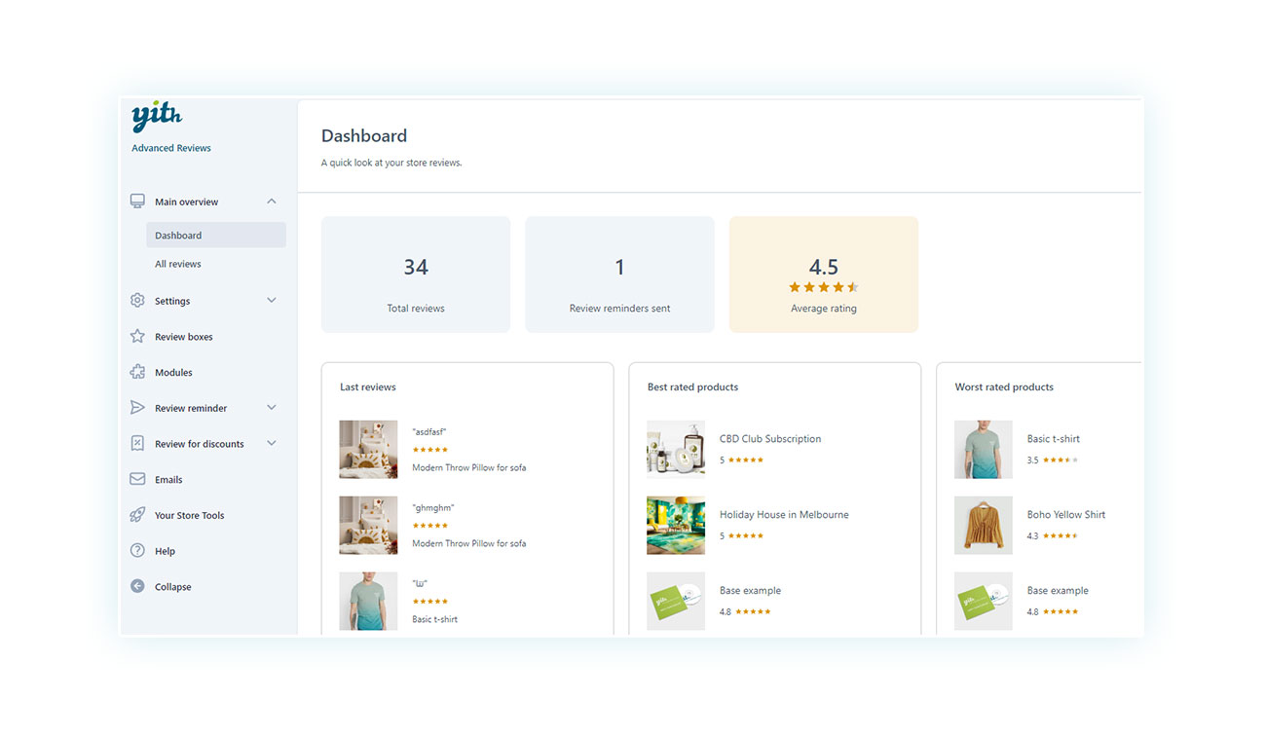
Task: Click the Main overview monitor icon
Action: coord(137,202)
